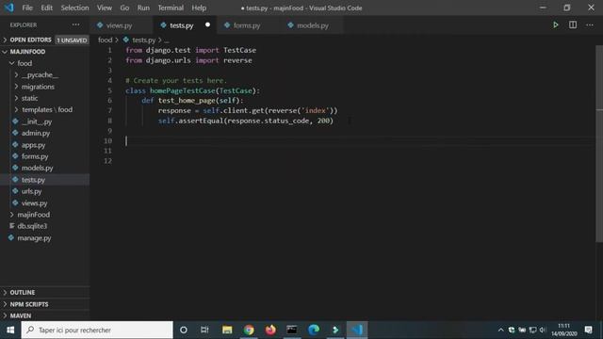Open File Explorer from taskbar

pyautogui.click(x=227, y=330)
